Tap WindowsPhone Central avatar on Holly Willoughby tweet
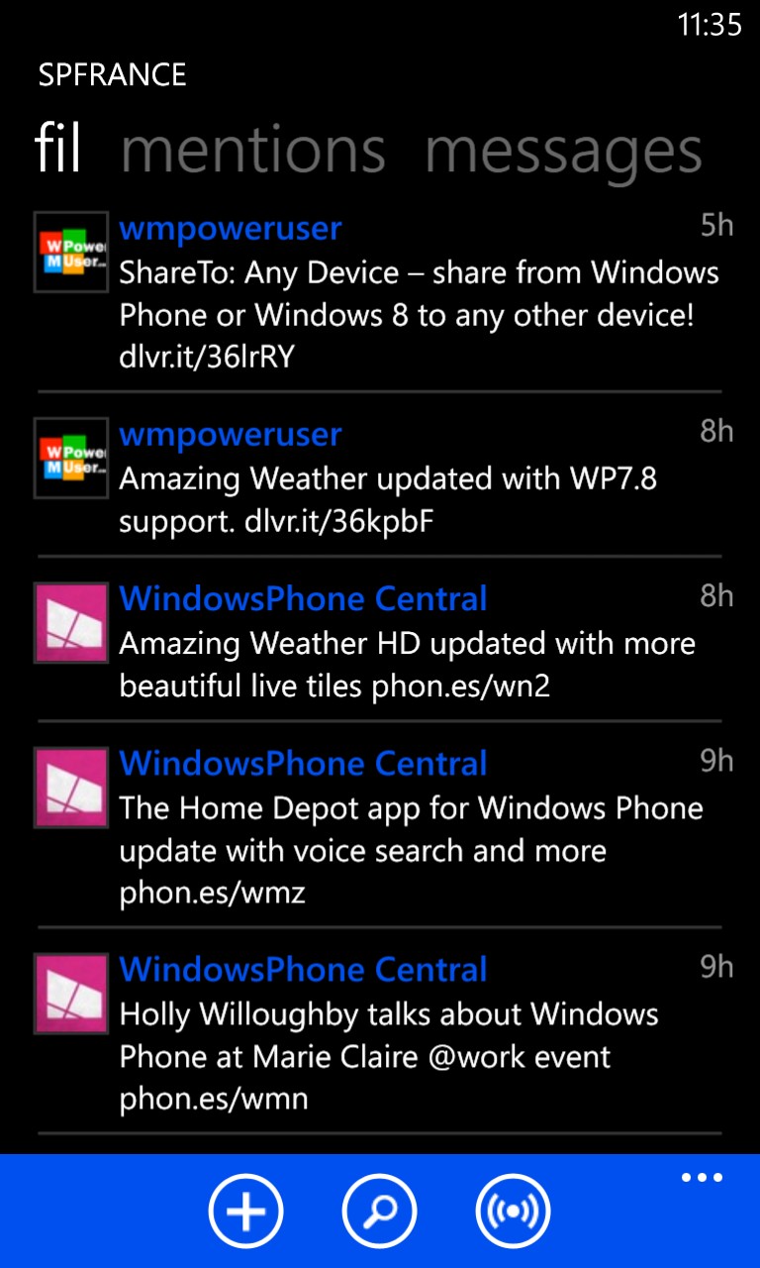The image size is (760, 1268). 71,994
